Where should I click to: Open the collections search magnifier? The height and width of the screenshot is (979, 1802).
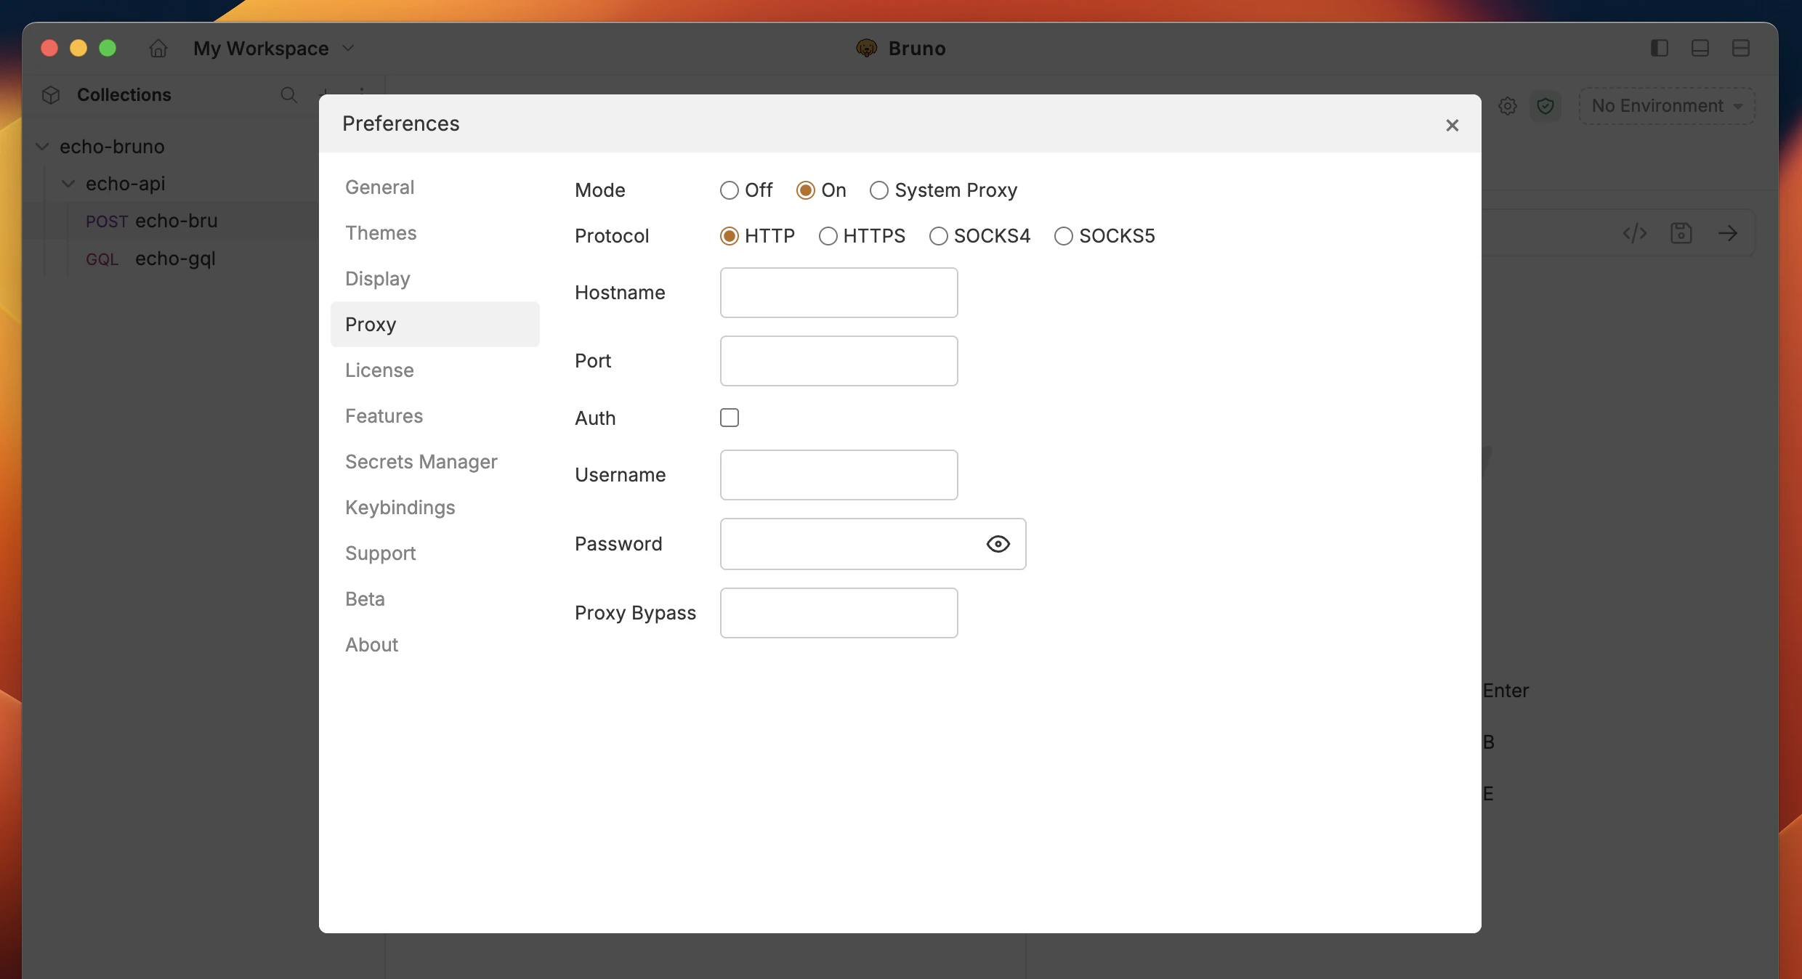[289, 95]
